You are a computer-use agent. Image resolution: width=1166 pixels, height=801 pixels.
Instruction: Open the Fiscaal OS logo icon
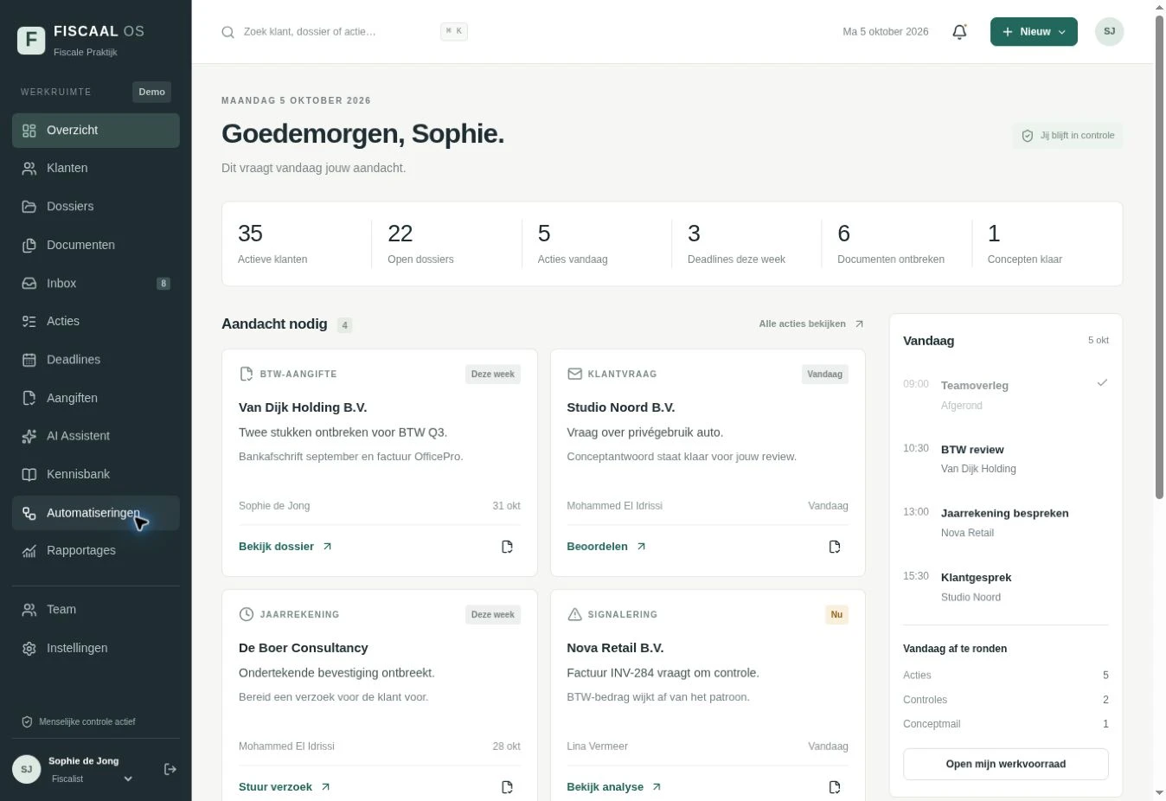pos(31,40)
